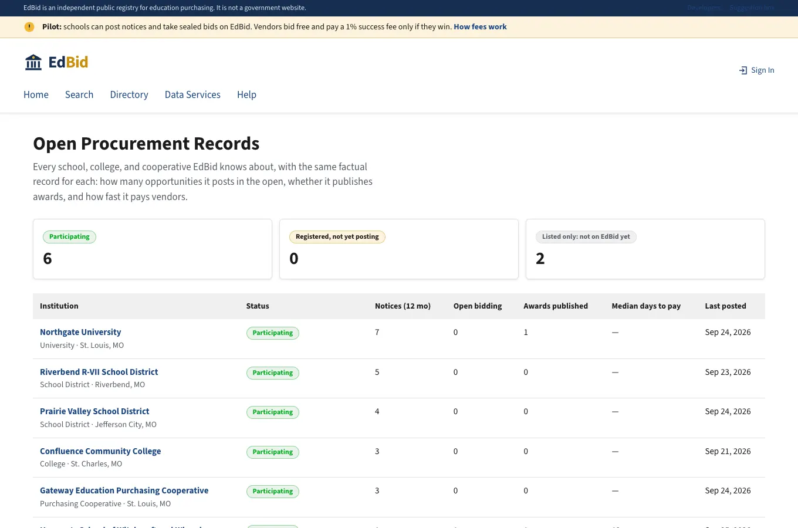Open the Home menu item
The image size is (798, 528).
[x=36, y=94]
